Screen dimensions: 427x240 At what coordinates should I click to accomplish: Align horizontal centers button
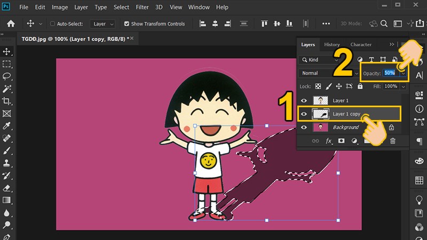pos(215,23)
